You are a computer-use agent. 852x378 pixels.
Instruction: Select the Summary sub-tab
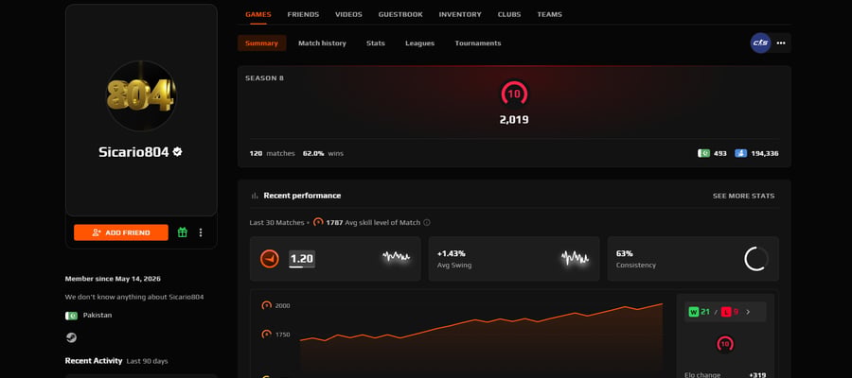261,43
